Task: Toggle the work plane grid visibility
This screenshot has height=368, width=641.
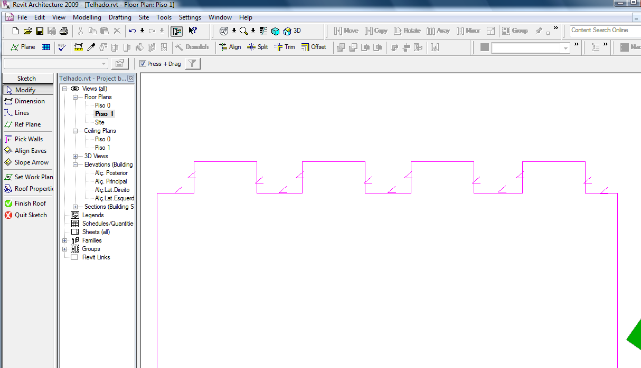Action: point(46,47)
